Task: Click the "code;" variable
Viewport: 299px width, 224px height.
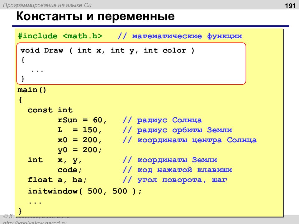Action: click(70, 170)
